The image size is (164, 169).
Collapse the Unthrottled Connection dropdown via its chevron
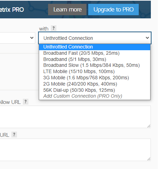pos(147,38)
